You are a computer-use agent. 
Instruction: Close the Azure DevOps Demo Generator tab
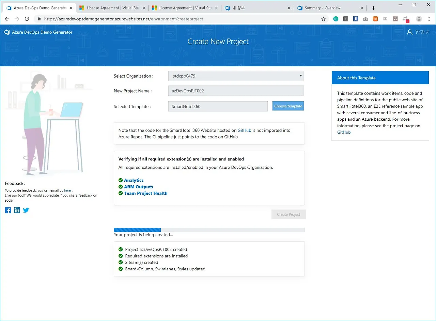coord(71,8)
